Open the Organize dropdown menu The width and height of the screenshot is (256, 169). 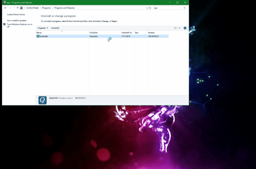point(42,28)
